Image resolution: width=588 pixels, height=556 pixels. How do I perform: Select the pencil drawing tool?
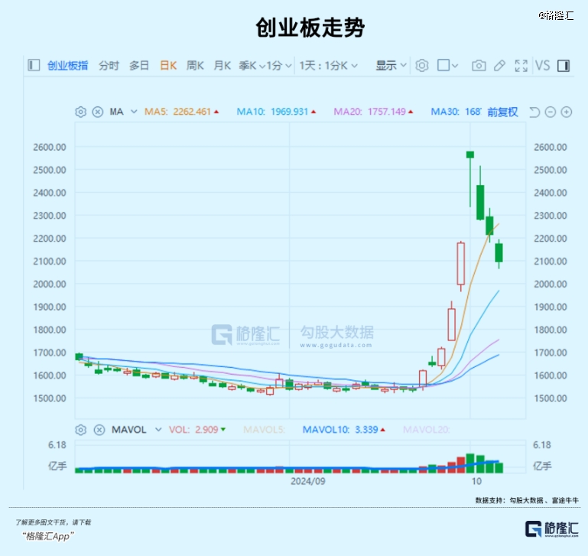coord(500,66)
